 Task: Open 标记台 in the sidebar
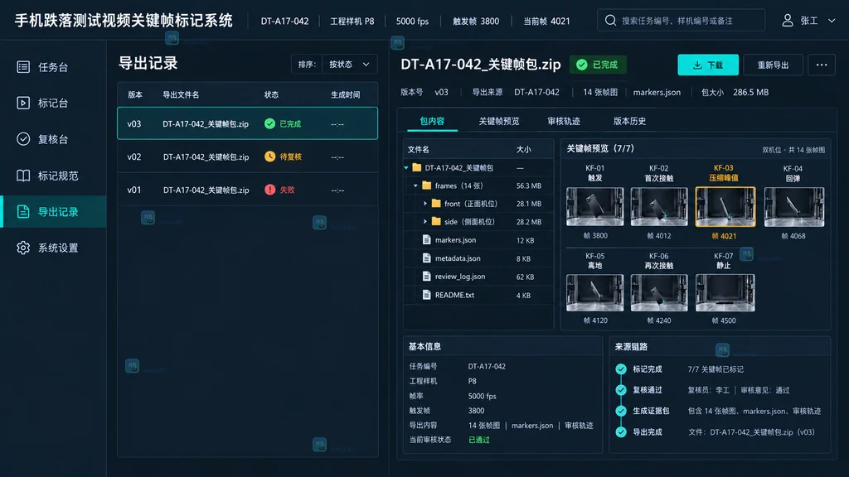53,103
